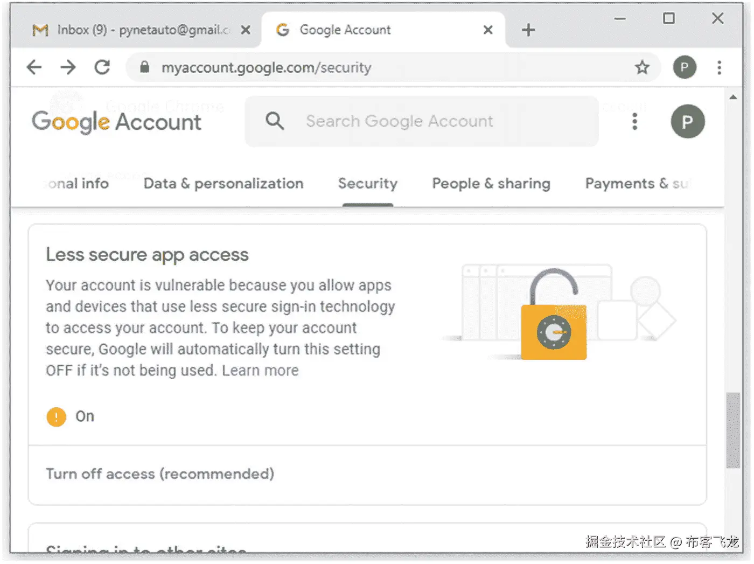Screen dimensions: 754x564
Task: Click Turn off access (recommended)
Action: coord(160,474)
